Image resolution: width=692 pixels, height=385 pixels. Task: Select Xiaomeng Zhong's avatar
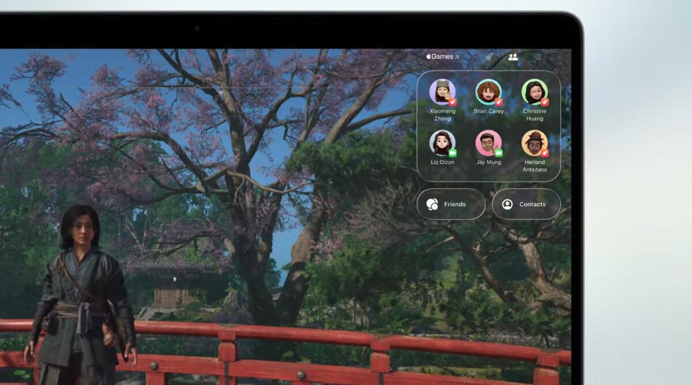click(x=442, y=92)
